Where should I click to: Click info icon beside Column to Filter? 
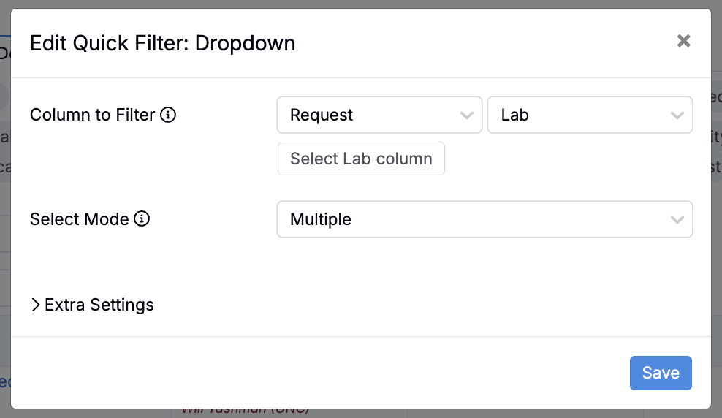tap(168, 115)
